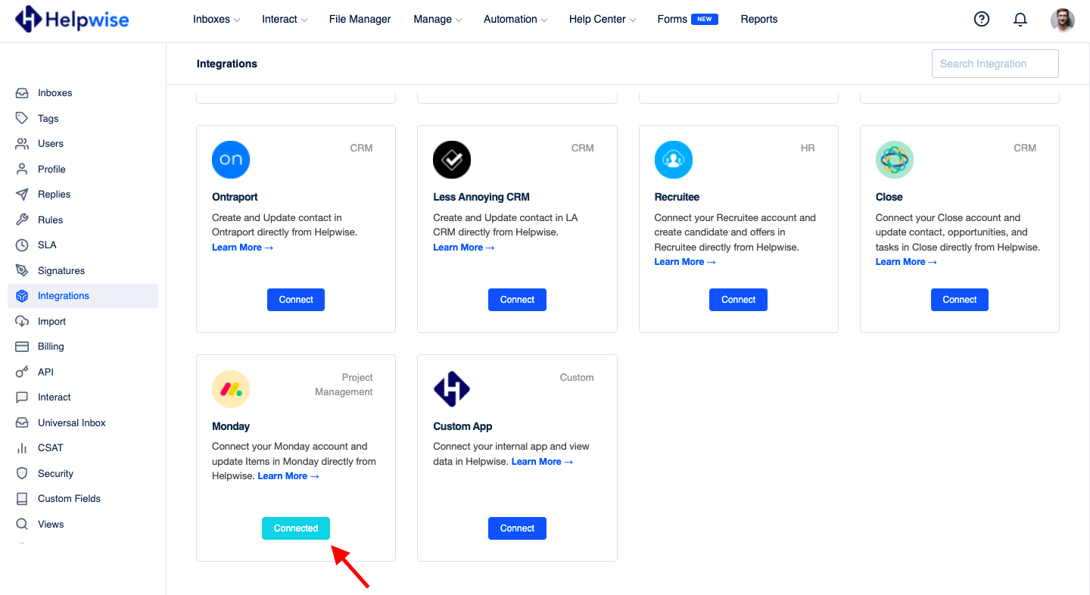
Task: Click the Monday integration logo
Action: pos(230,388)
